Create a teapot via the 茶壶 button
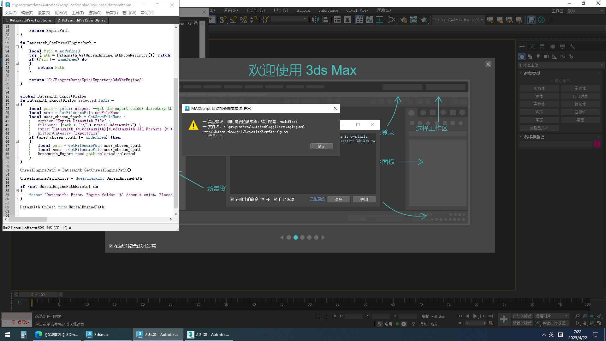Screen dimensions: 606x341 click(x=539, y=120)
